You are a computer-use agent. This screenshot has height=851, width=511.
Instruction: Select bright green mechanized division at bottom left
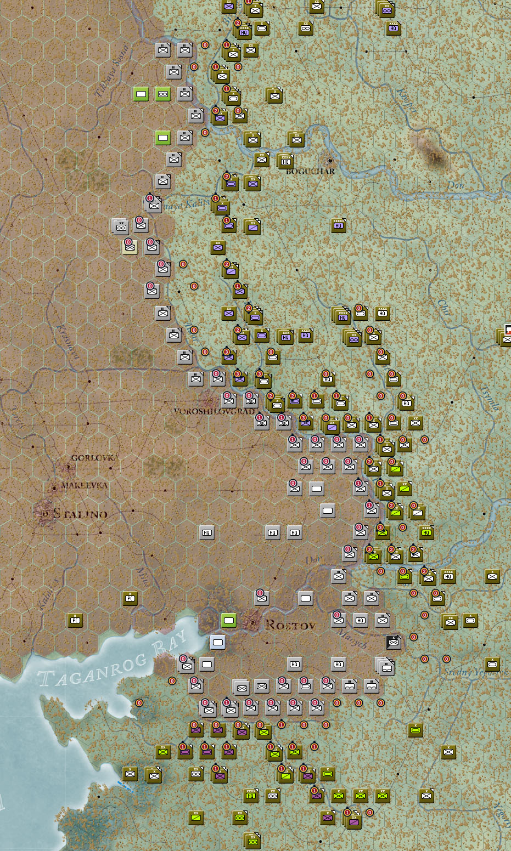[x=196, y=818]
